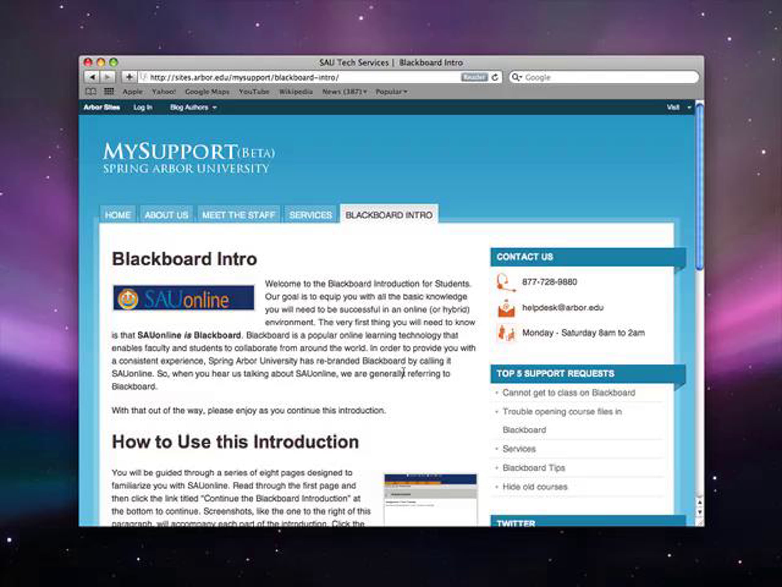This screenshot has height=587, width=782.
Task: Open the Yahoo! bookmark
Action: [x=164, y=92]
